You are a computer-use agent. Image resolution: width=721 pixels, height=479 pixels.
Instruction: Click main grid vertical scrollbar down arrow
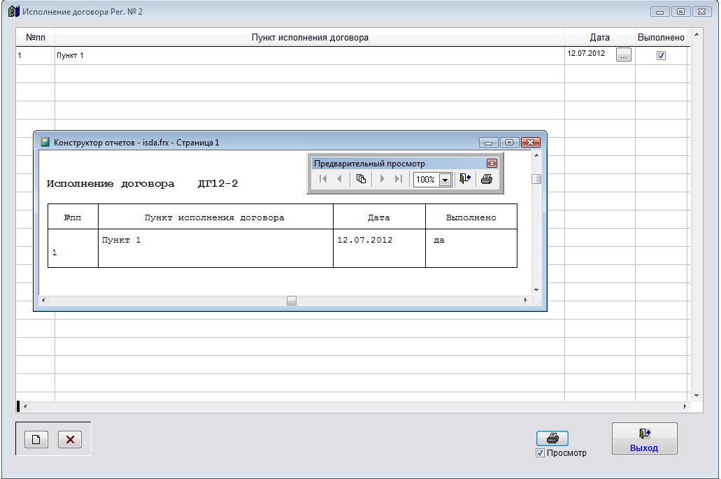pos(696,395)
